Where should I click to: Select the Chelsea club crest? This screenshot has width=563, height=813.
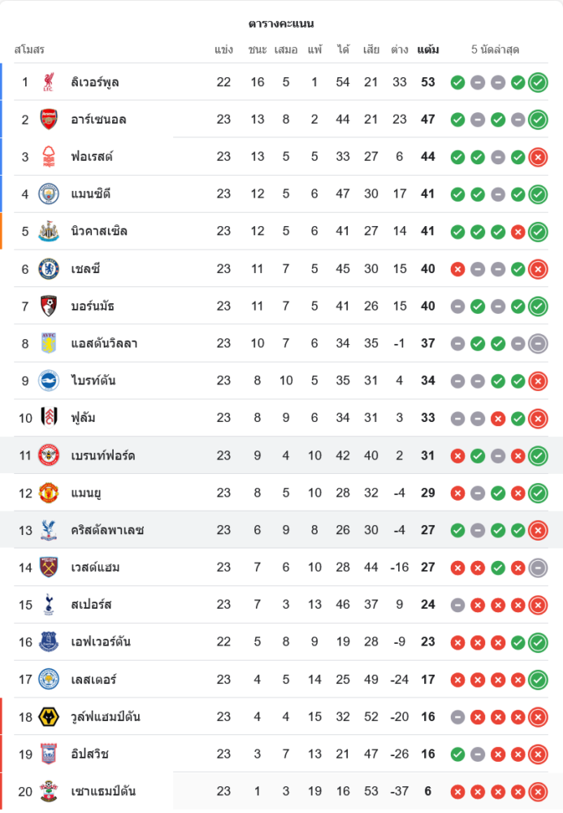point(49,268)
